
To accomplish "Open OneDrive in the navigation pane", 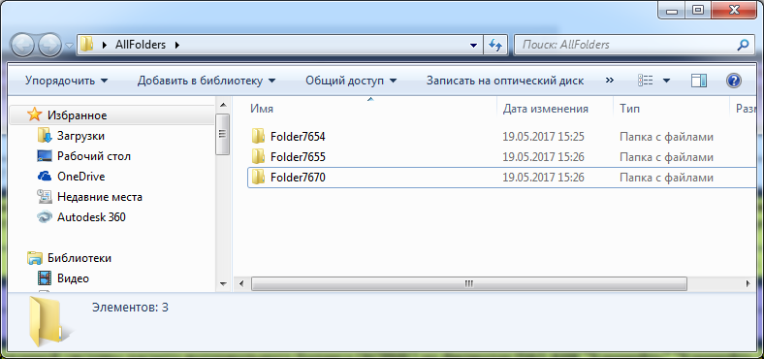I will [80, 177].
